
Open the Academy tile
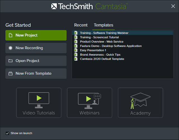(x=140, y=102)
